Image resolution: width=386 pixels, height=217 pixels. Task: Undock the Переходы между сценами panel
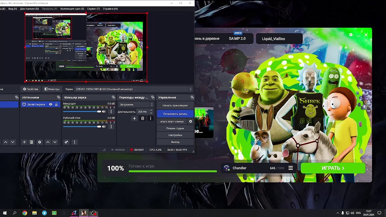pos(153,97)
